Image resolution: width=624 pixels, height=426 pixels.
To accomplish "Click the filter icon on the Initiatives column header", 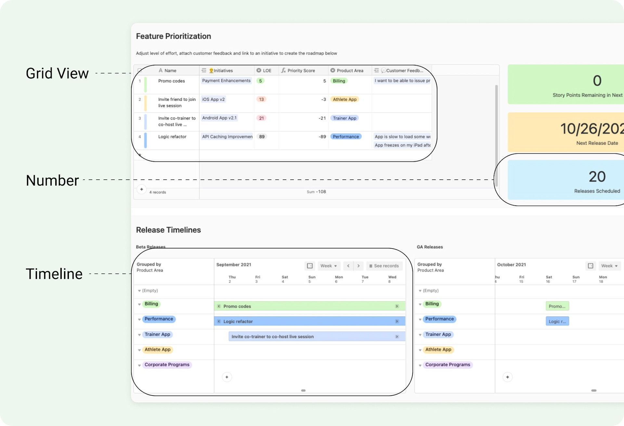I will pyautogui.click(x=204, y=70).
